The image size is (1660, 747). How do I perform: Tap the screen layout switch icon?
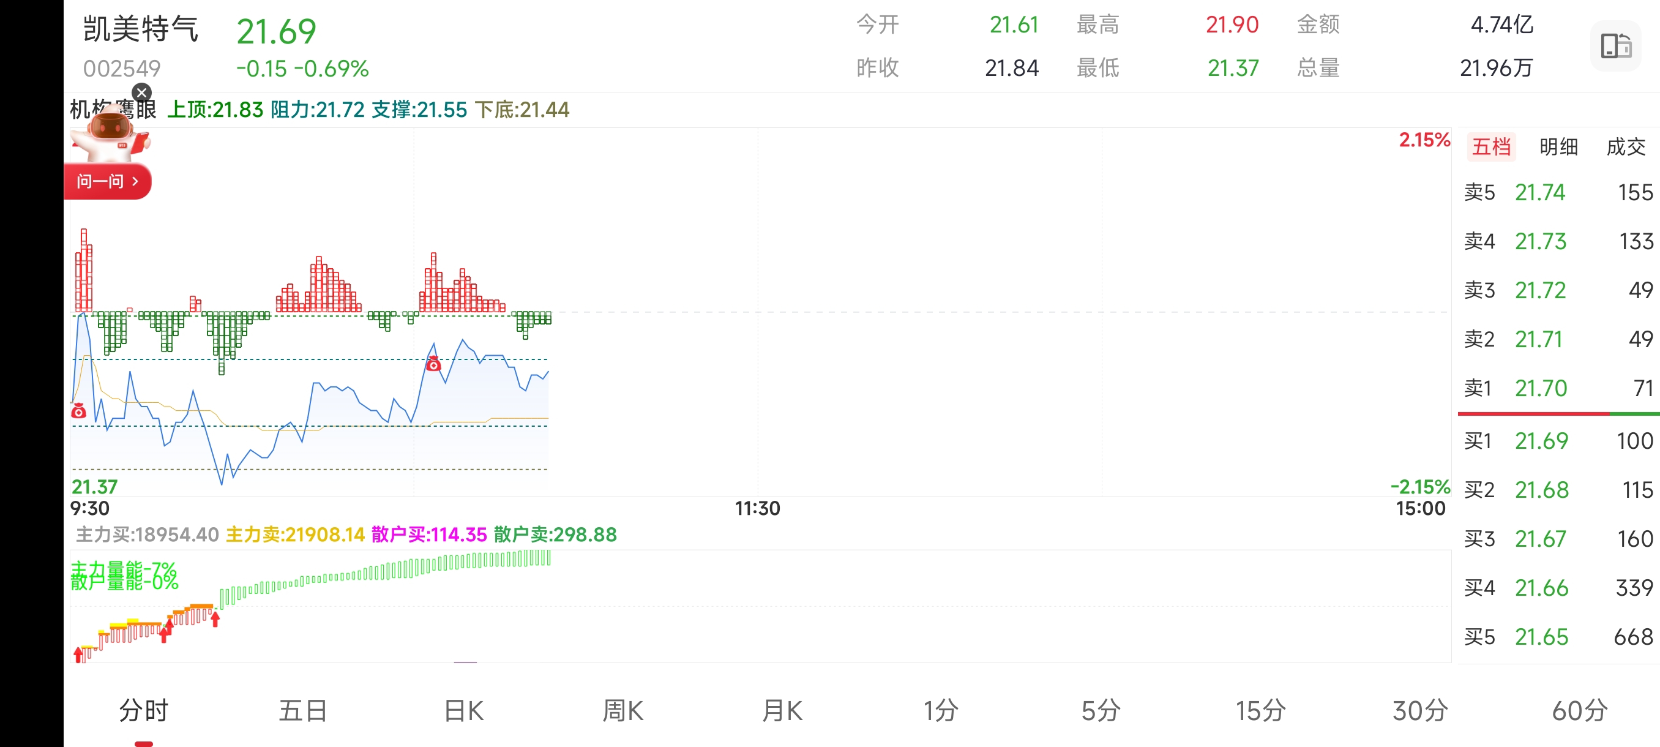1615,47
